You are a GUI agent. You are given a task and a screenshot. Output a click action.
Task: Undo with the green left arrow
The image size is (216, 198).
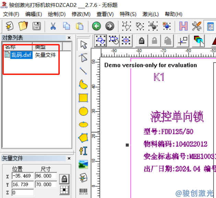point(96,26)
